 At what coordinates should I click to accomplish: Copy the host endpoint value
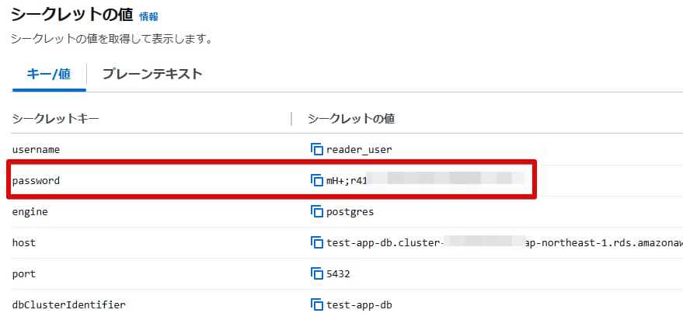coord(316,242)
